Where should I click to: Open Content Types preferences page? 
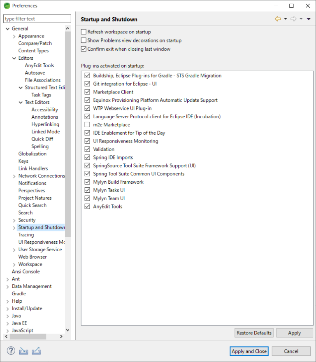[33, 51]
